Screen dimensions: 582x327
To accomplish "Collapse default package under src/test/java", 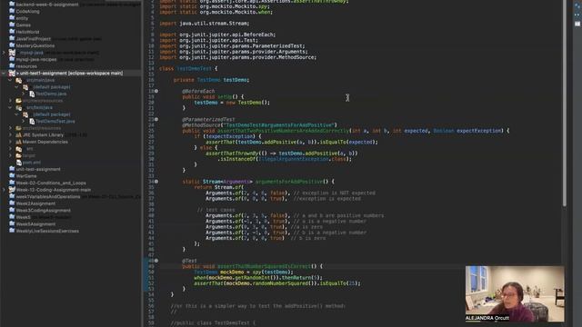I will 17,114.
